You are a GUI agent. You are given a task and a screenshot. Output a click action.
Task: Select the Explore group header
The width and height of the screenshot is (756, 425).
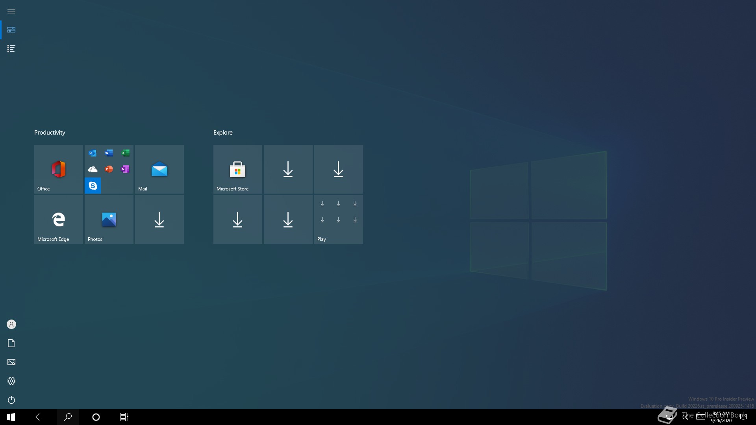223,133
